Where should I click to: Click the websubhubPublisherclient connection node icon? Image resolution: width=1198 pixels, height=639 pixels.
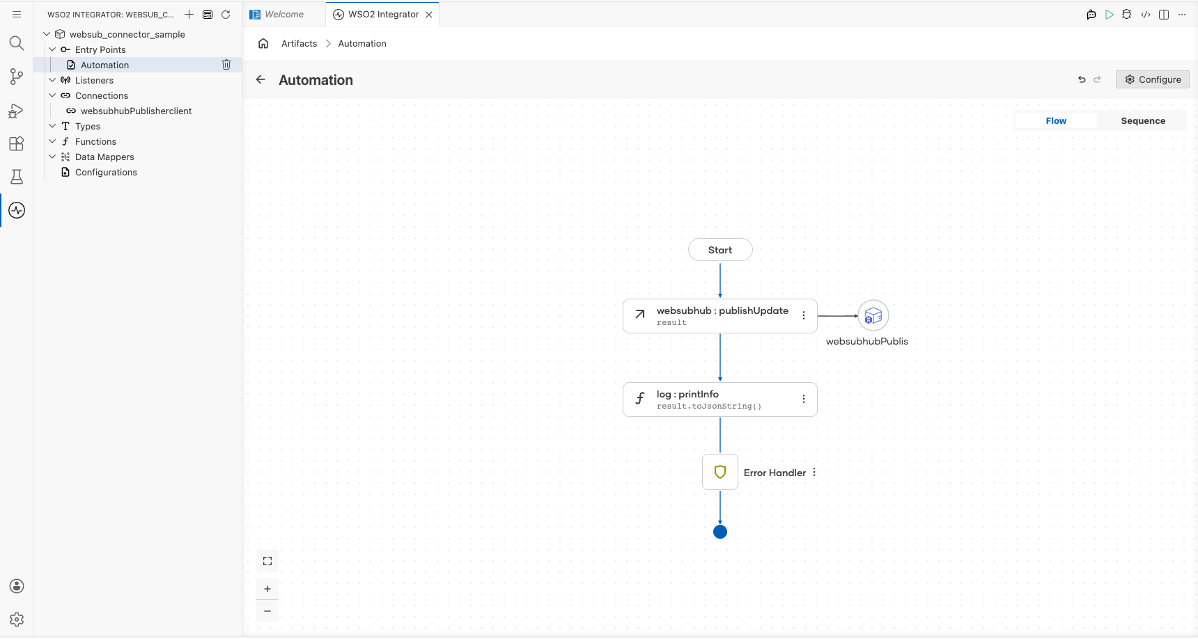(x=873, y=315)
